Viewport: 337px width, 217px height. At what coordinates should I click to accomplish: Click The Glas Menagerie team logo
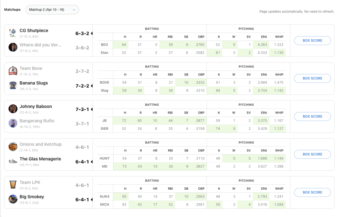(13, 161)
